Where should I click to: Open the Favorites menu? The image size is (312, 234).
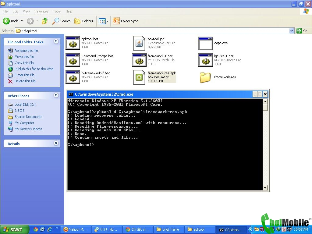[41, 11]
